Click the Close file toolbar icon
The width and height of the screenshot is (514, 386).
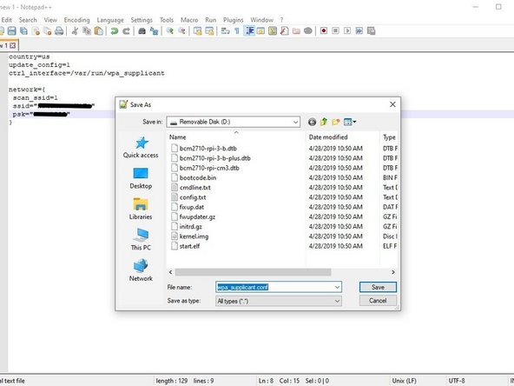click(36, 30)
